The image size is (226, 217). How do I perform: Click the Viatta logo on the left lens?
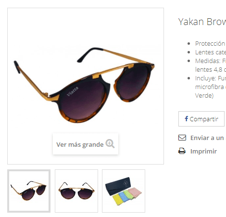[73, 91]
